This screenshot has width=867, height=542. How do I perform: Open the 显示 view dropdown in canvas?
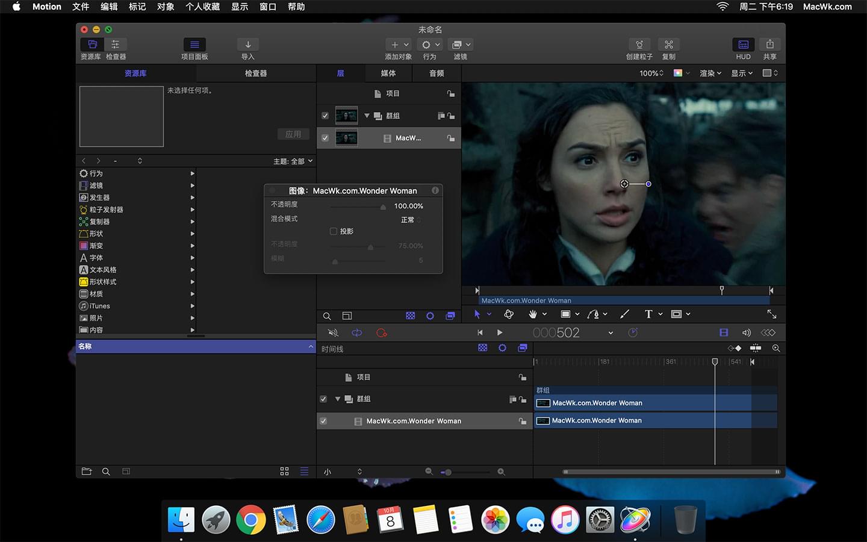(x=742, y=73)
